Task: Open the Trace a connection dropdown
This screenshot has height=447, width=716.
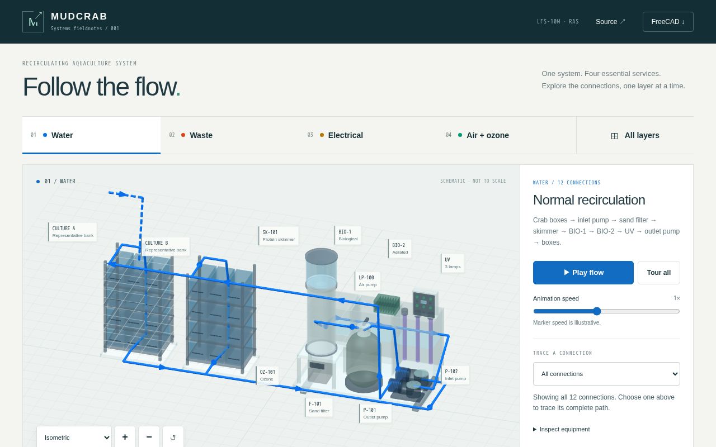Action: point(606,374)
